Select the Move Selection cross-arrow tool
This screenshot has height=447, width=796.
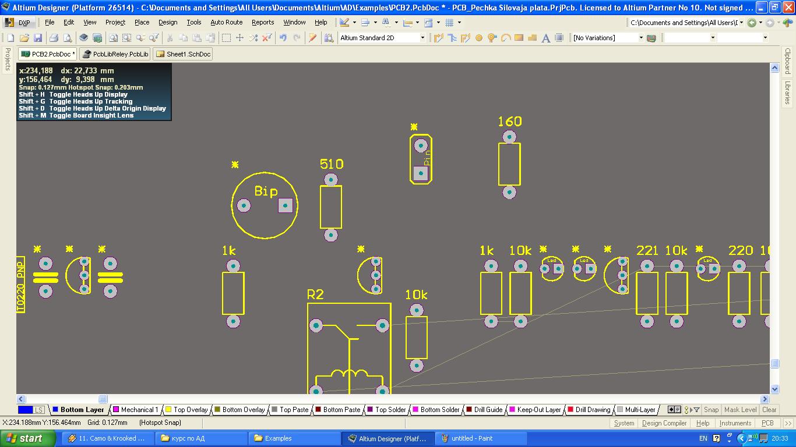point(239,38)
